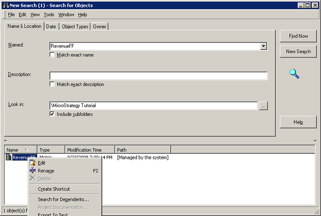Enable Match exact description checkbox
Viewport: 321px width, 216px height.
pyautogui.click(x=53, y=84)
